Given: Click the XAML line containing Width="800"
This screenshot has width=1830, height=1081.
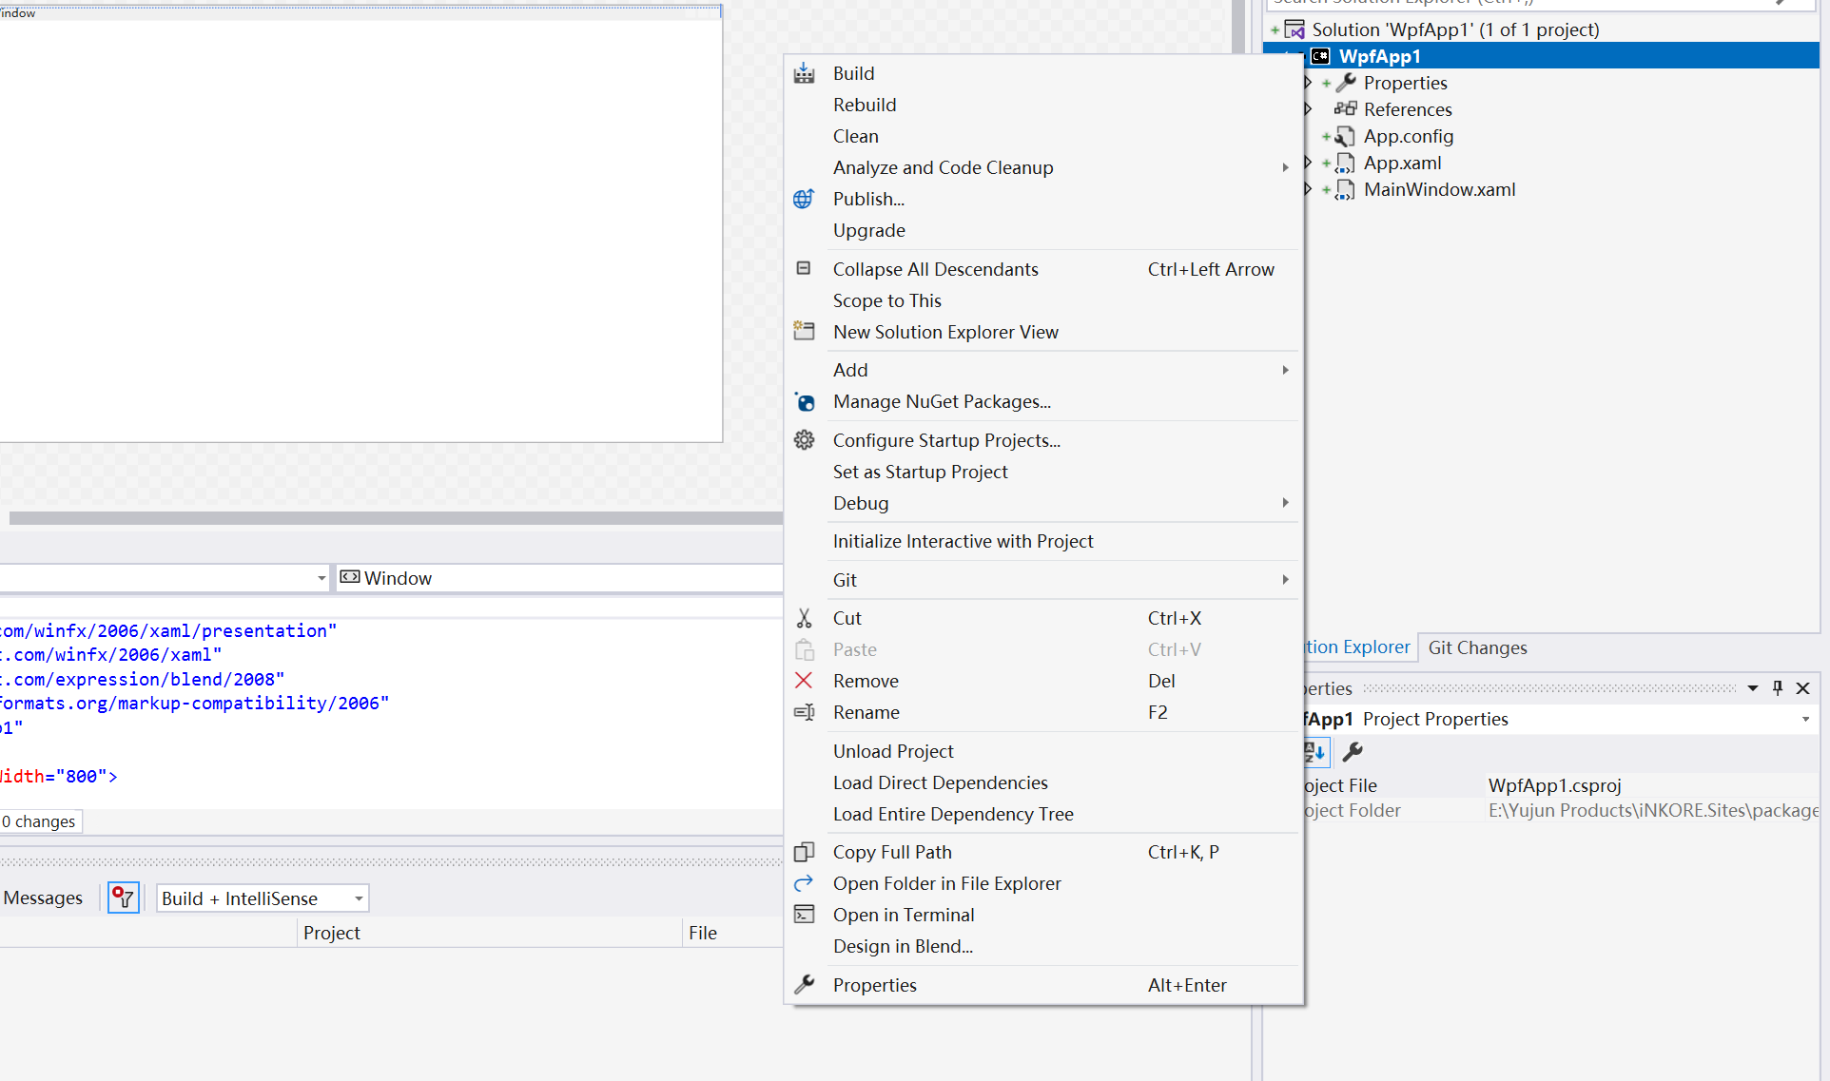Looking at the screenshot, I should pyautogui.click(x=59, y=776).
